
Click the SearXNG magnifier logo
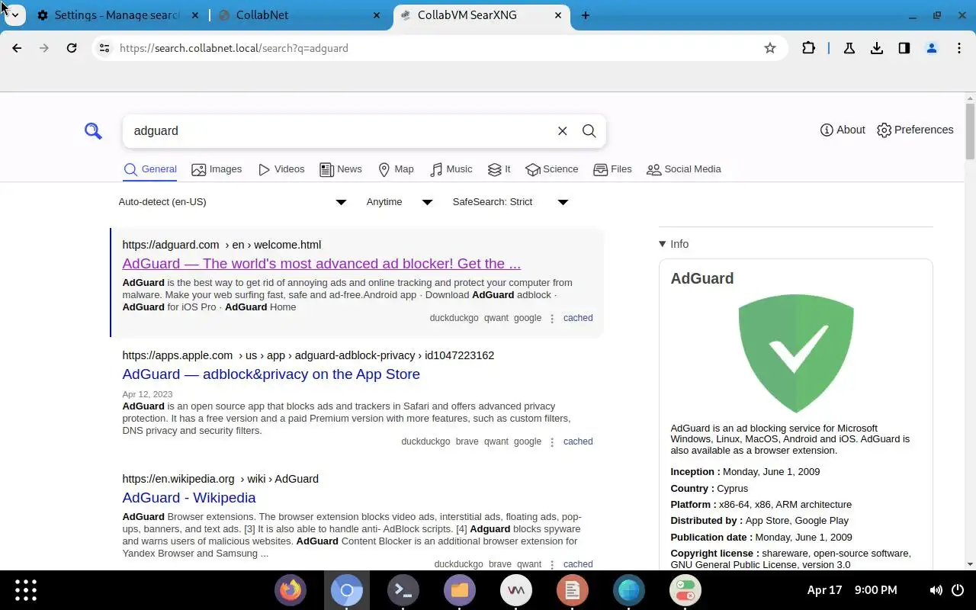click(x=93, y=131)
